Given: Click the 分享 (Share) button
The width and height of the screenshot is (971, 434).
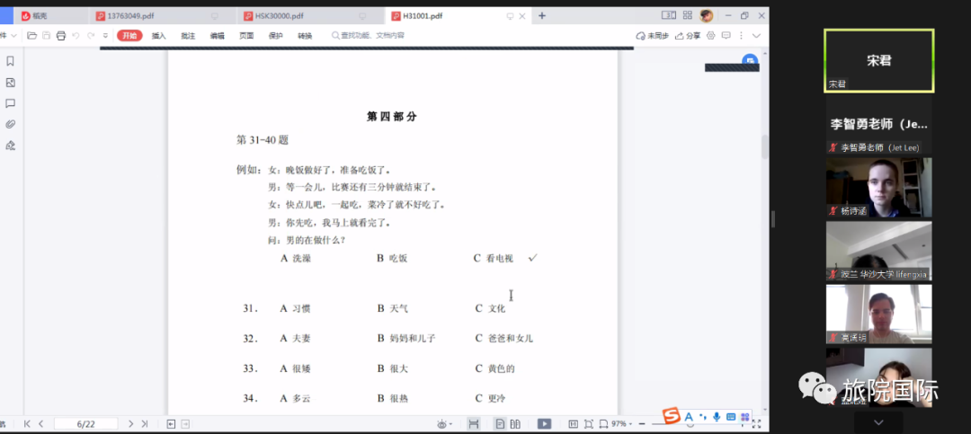Looking at the screenshot, I should click(689, 36).
